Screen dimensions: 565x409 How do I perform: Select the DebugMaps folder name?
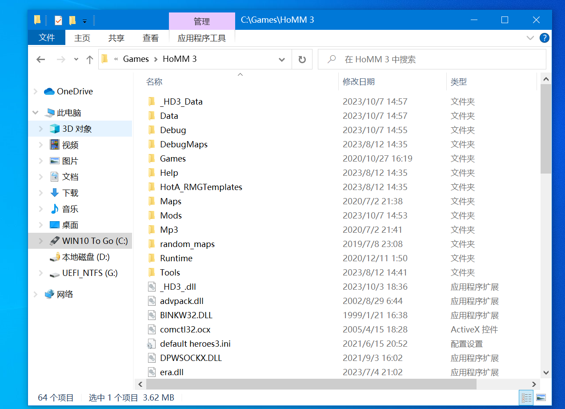(184, 145)
